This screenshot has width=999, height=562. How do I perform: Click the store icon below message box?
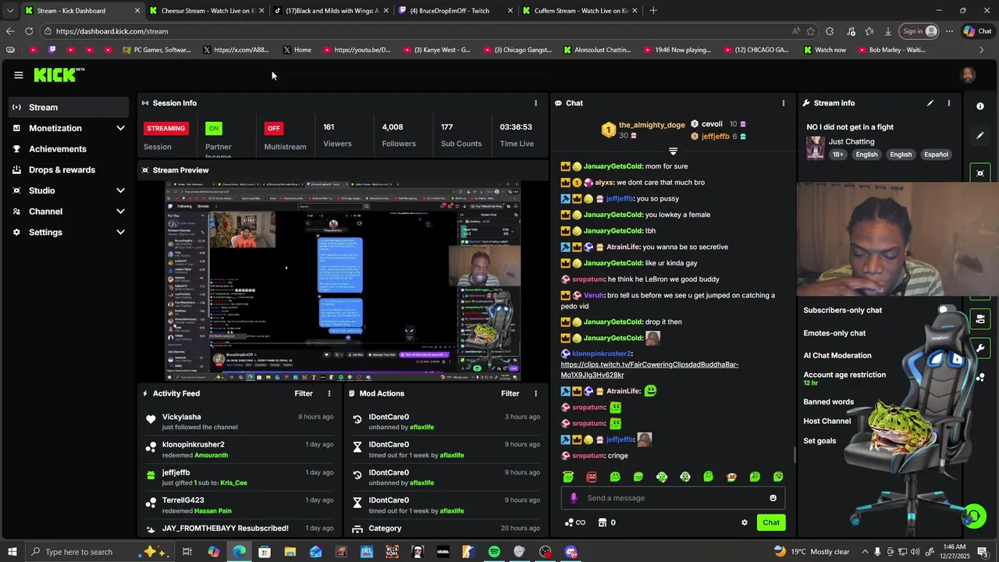click(603, 523)
